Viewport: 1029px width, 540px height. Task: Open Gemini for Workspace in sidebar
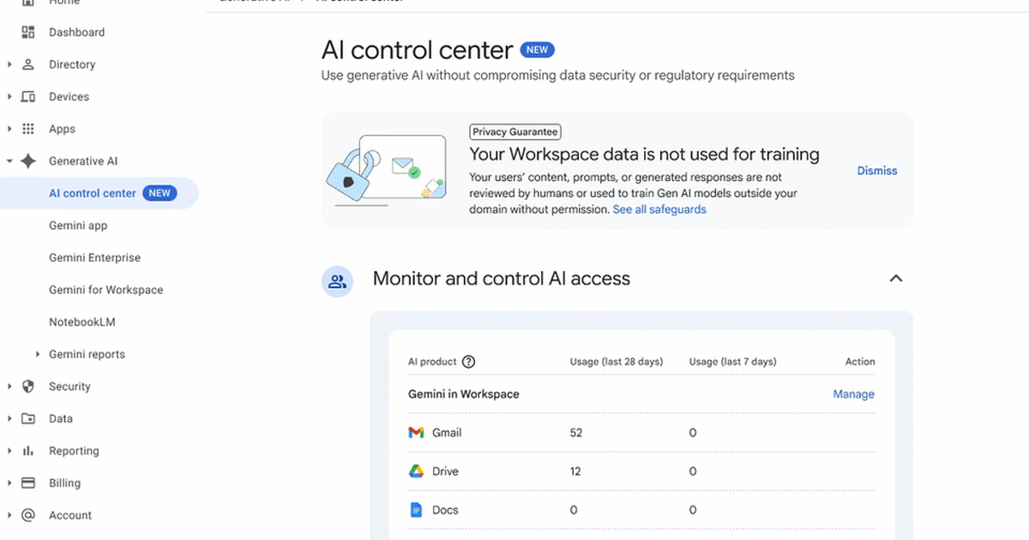tap(105, 290)
